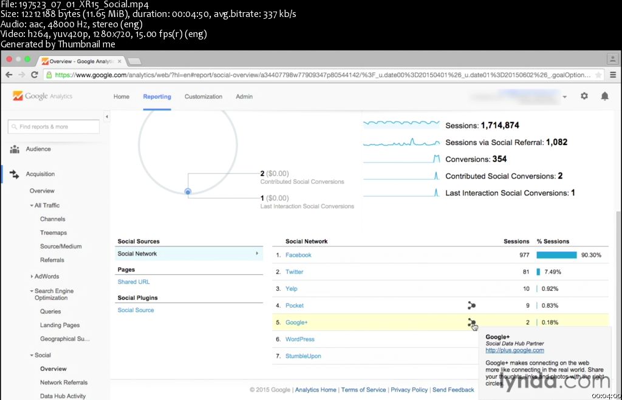Viewport: 622px width, 400px height.
Task: Open the Treemaps report
Action: coord(53,232)
